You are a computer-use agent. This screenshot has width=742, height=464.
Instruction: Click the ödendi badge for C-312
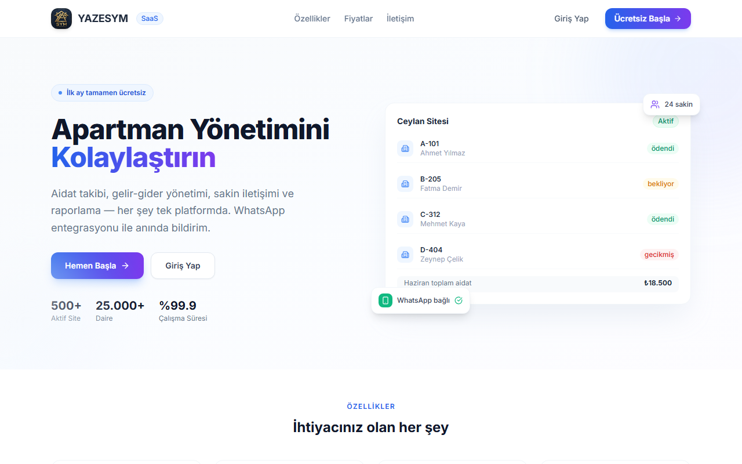[663, 219]
